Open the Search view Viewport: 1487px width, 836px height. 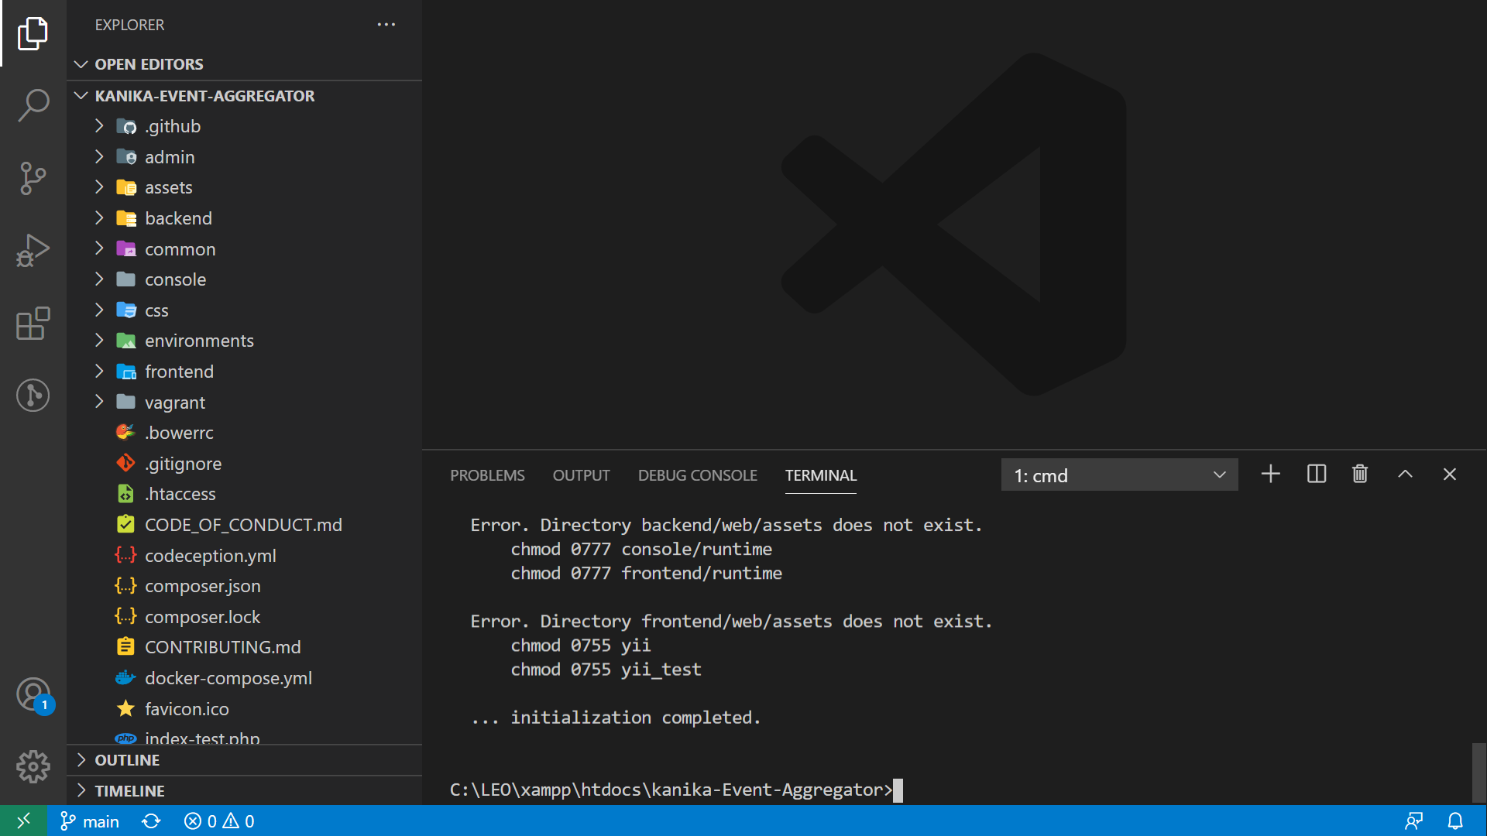33,105
